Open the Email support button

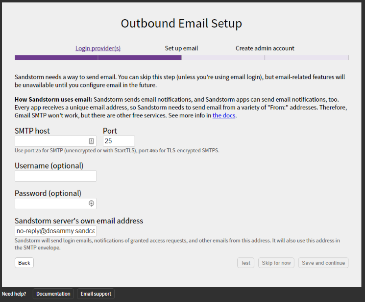tap(96, 294)
